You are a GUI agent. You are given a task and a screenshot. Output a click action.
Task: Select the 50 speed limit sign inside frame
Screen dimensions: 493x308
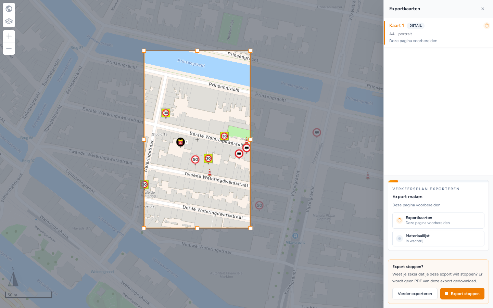coord(195,159)
